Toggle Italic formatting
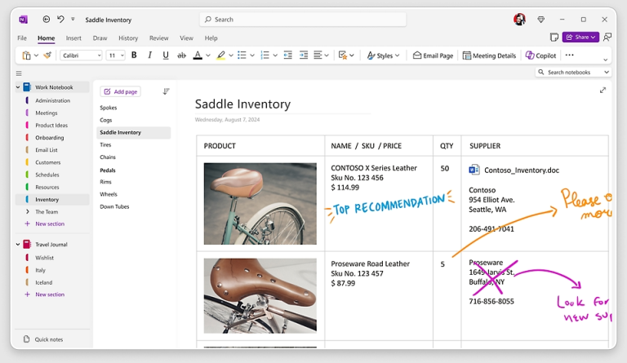The width and height of the screenshot is (627, 363). click(149, 55)
